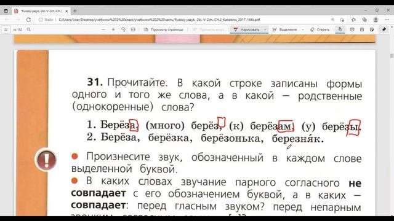
Task: Open Просмотр страницы view options
Action: pyautogui.click(x=164, y=29)
